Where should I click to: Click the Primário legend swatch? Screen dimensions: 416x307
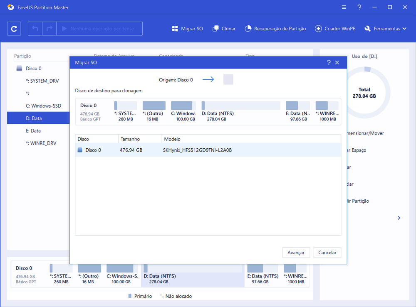[x=130, y=296]
